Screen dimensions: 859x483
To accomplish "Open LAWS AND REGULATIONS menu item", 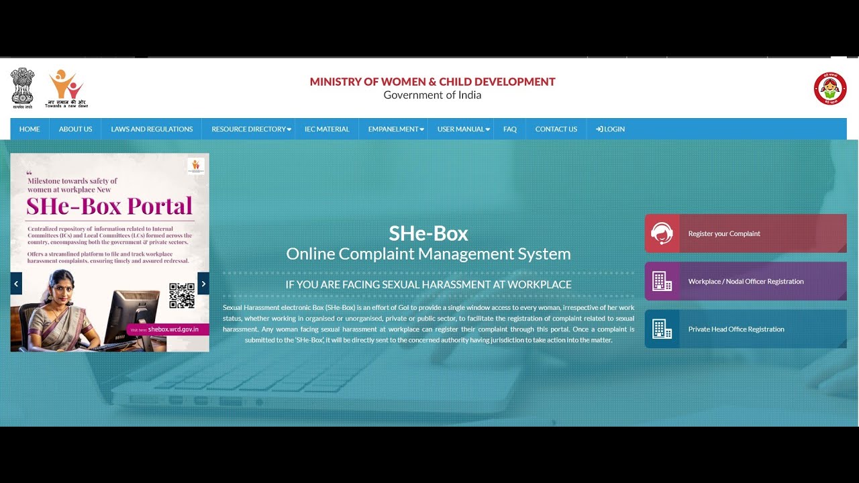I will point(152,129).
